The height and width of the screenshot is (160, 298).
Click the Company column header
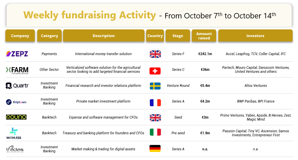point(20,36)
